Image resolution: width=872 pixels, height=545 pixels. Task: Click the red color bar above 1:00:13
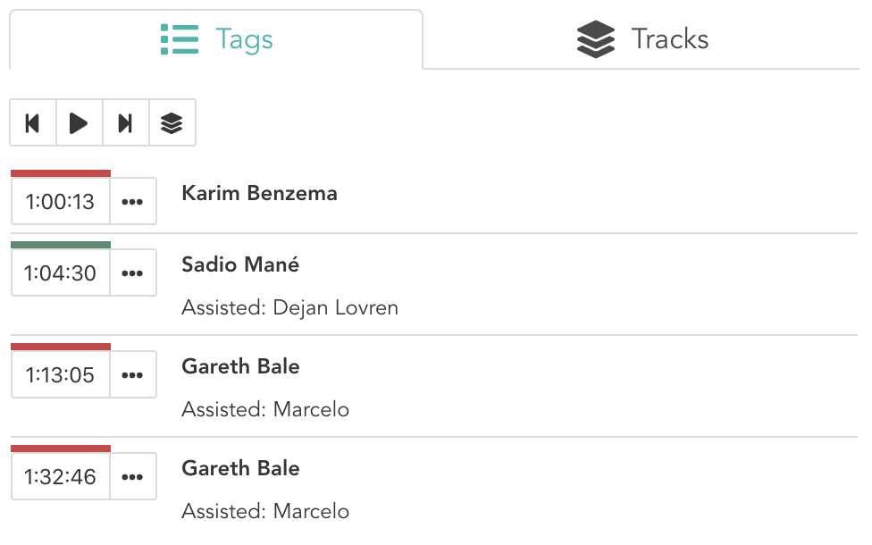[x=61, y=172]
